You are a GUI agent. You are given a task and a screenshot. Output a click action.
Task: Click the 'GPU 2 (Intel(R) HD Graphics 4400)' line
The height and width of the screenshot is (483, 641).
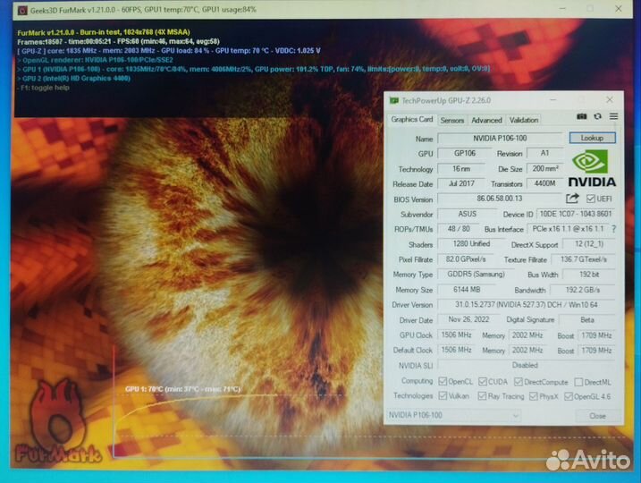(x=74, y=78)
